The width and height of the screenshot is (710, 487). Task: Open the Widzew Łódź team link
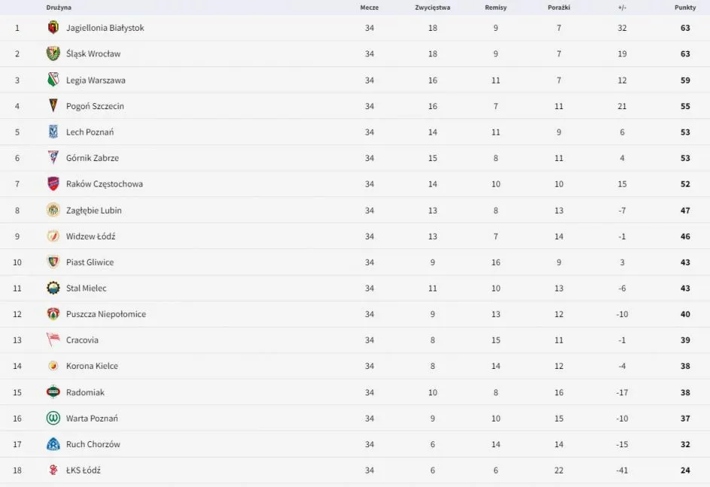click(x=90, y=236)
